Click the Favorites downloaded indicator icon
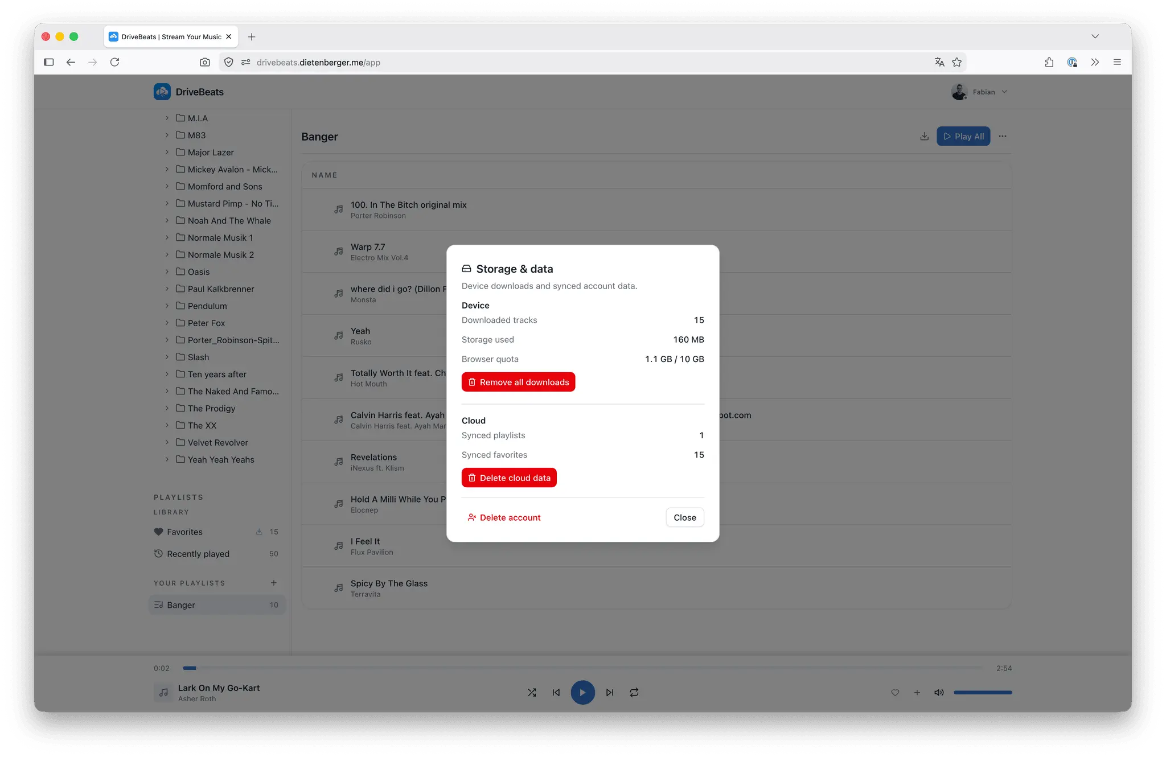The height and width of the screenshot is (757, 1166). [259, 532]
